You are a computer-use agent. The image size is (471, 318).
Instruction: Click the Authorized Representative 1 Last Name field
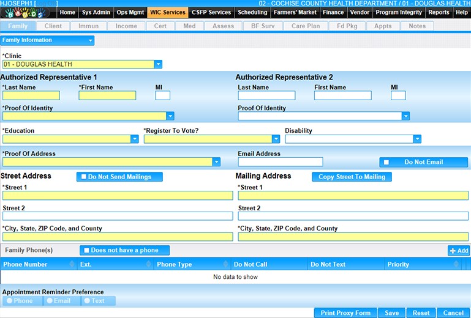pyautogui.click(x=31, y=95)
